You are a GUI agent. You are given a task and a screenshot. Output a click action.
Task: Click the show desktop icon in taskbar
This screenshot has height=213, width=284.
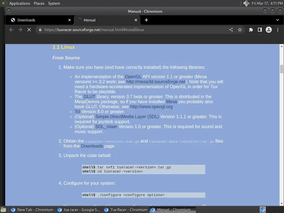click(x=3, y=210)
